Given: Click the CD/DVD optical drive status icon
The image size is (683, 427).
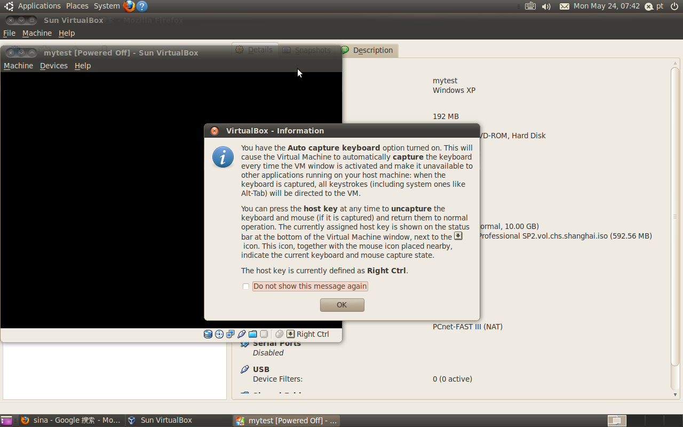Looking at the screenshot, I should click(x=219, y=334).
